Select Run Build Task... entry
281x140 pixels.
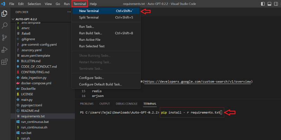tap(106, 33)
